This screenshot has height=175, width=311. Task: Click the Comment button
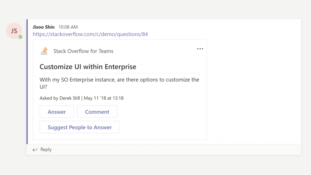tap(97, 112)
